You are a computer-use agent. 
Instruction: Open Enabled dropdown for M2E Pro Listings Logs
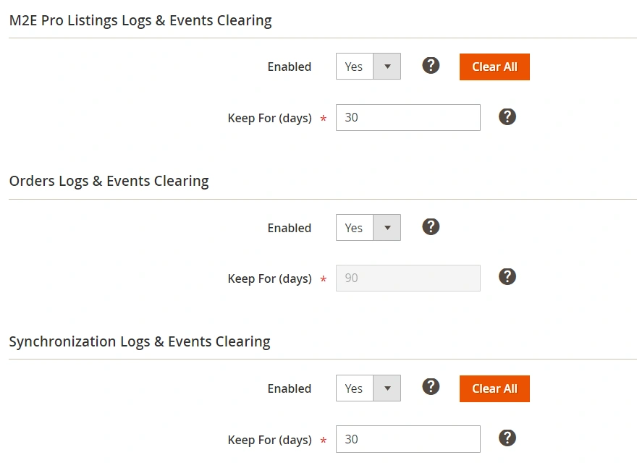tap(368, 67)
